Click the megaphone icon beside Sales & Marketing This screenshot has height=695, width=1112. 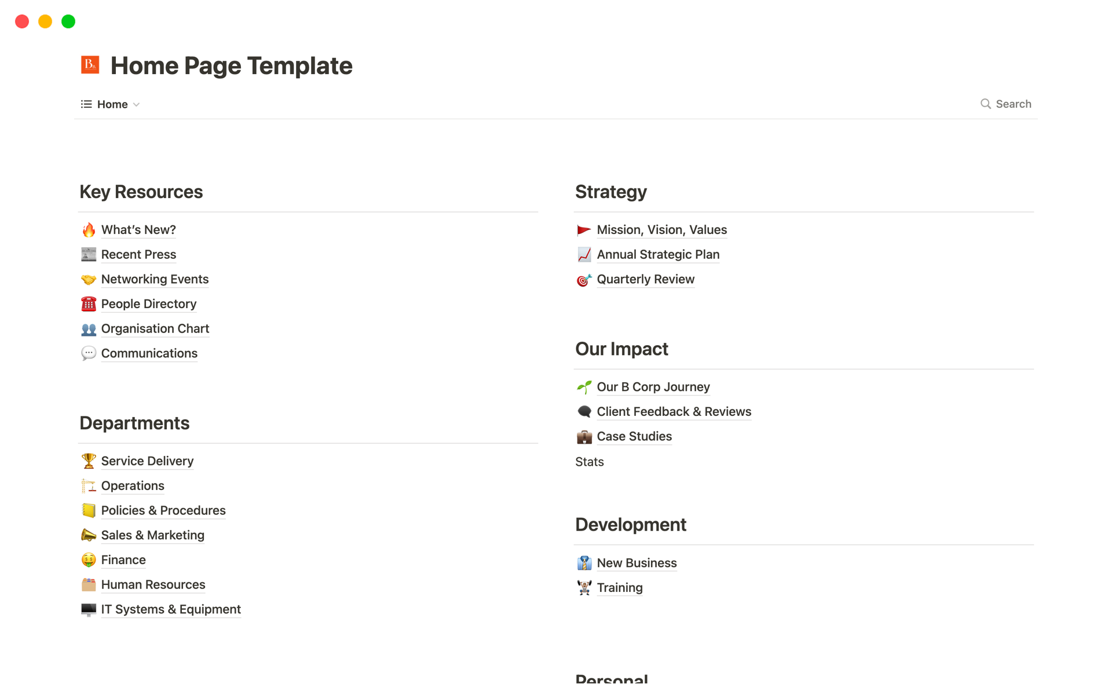89,535
